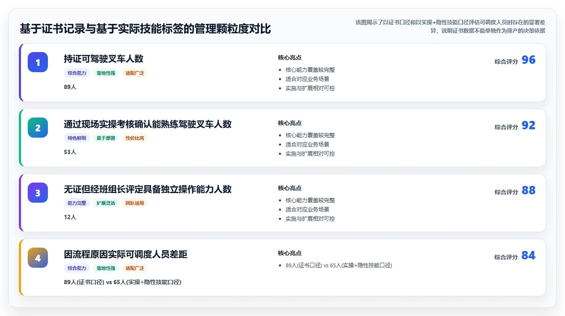
Task: Click 核心能力覆盖较完整 bullet in card 3
Action: (x=310, y=200)
